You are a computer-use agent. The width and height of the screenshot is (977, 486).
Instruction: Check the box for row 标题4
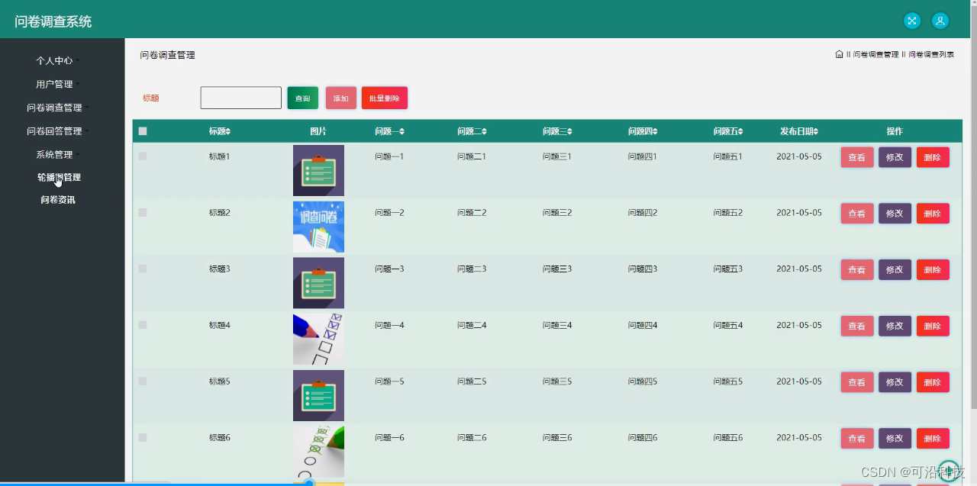click(x=143, y=325)
